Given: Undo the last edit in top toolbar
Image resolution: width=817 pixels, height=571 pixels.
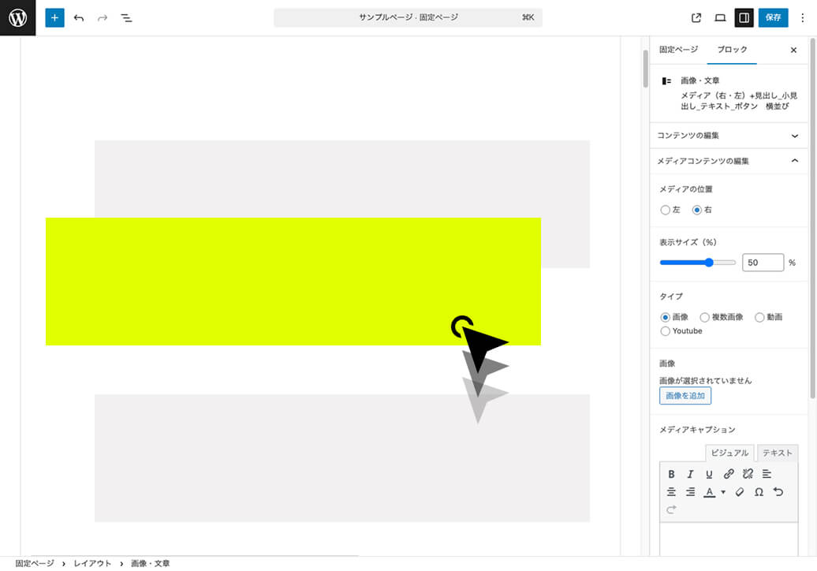Looking at the screenshot, I should pyautogui.click(x=79, y=17).
